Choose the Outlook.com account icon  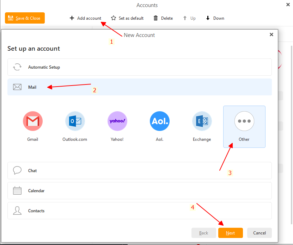[x=75, y=121]
